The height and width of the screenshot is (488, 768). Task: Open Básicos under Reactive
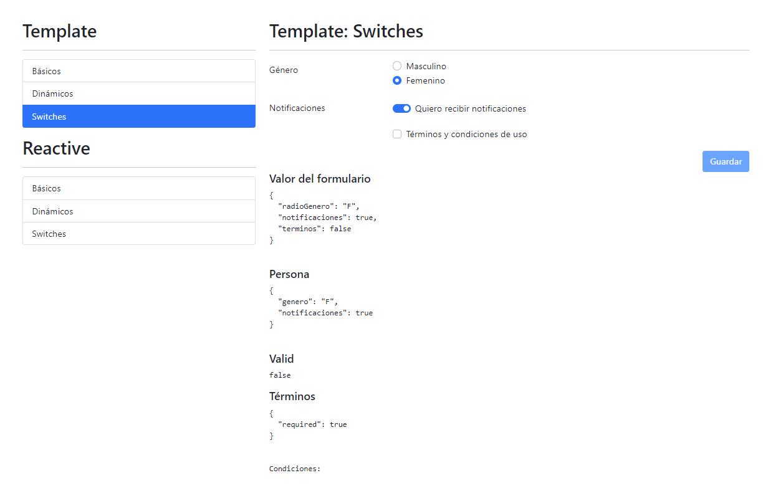click(138, 188)
